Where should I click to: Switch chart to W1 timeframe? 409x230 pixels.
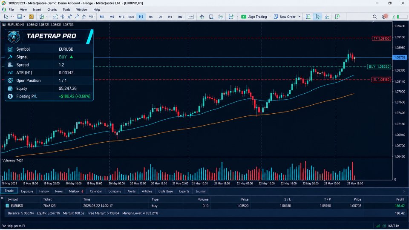pyautogui.click(x=170, y=17)
